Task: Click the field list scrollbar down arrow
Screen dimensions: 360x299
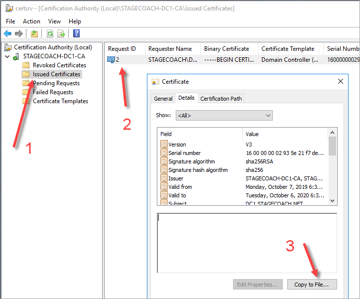Action: [x=333, y=200]
